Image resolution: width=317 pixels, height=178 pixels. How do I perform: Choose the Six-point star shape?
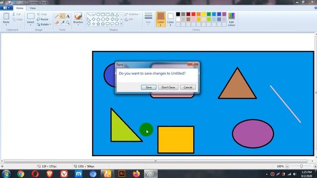[x=103, y=24]
